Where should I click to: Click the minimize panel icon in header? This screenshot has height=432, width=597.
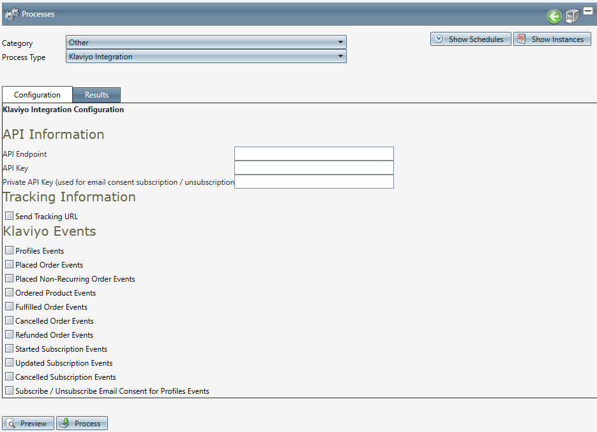point(588,11)
